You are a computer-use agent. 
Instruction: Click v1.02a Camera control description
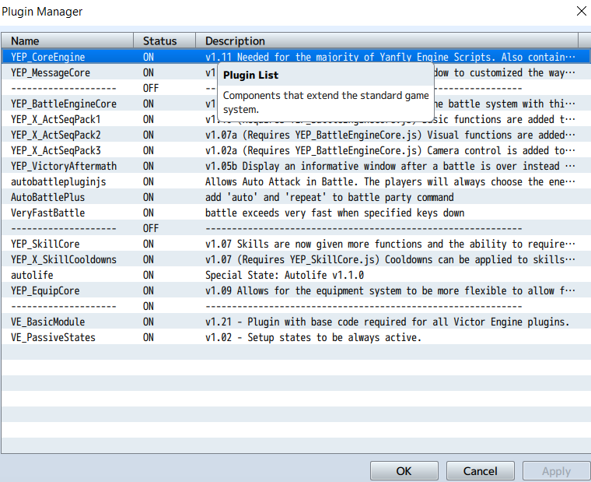390,150
